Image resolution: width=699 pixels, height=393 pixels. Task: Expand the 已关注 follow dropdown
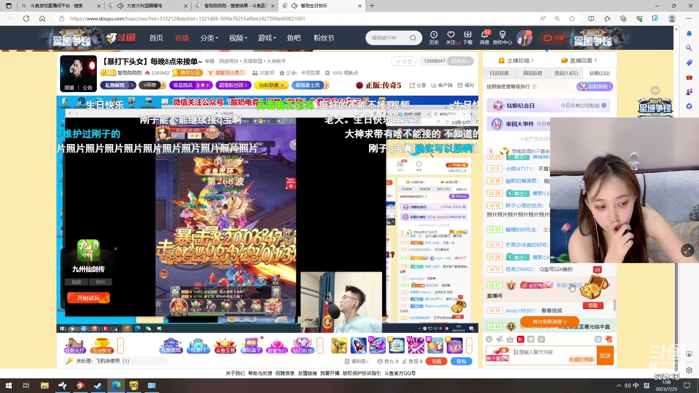[x=460, y=61]
